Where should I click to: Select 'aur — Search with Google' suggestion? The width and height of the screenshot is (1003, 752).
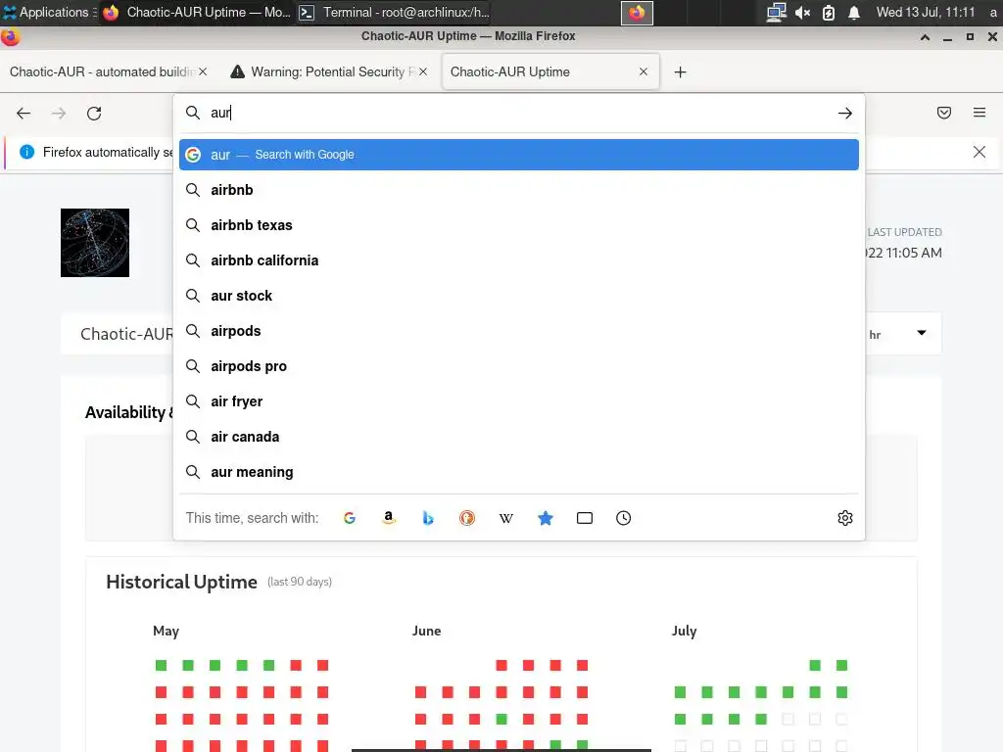519,155
